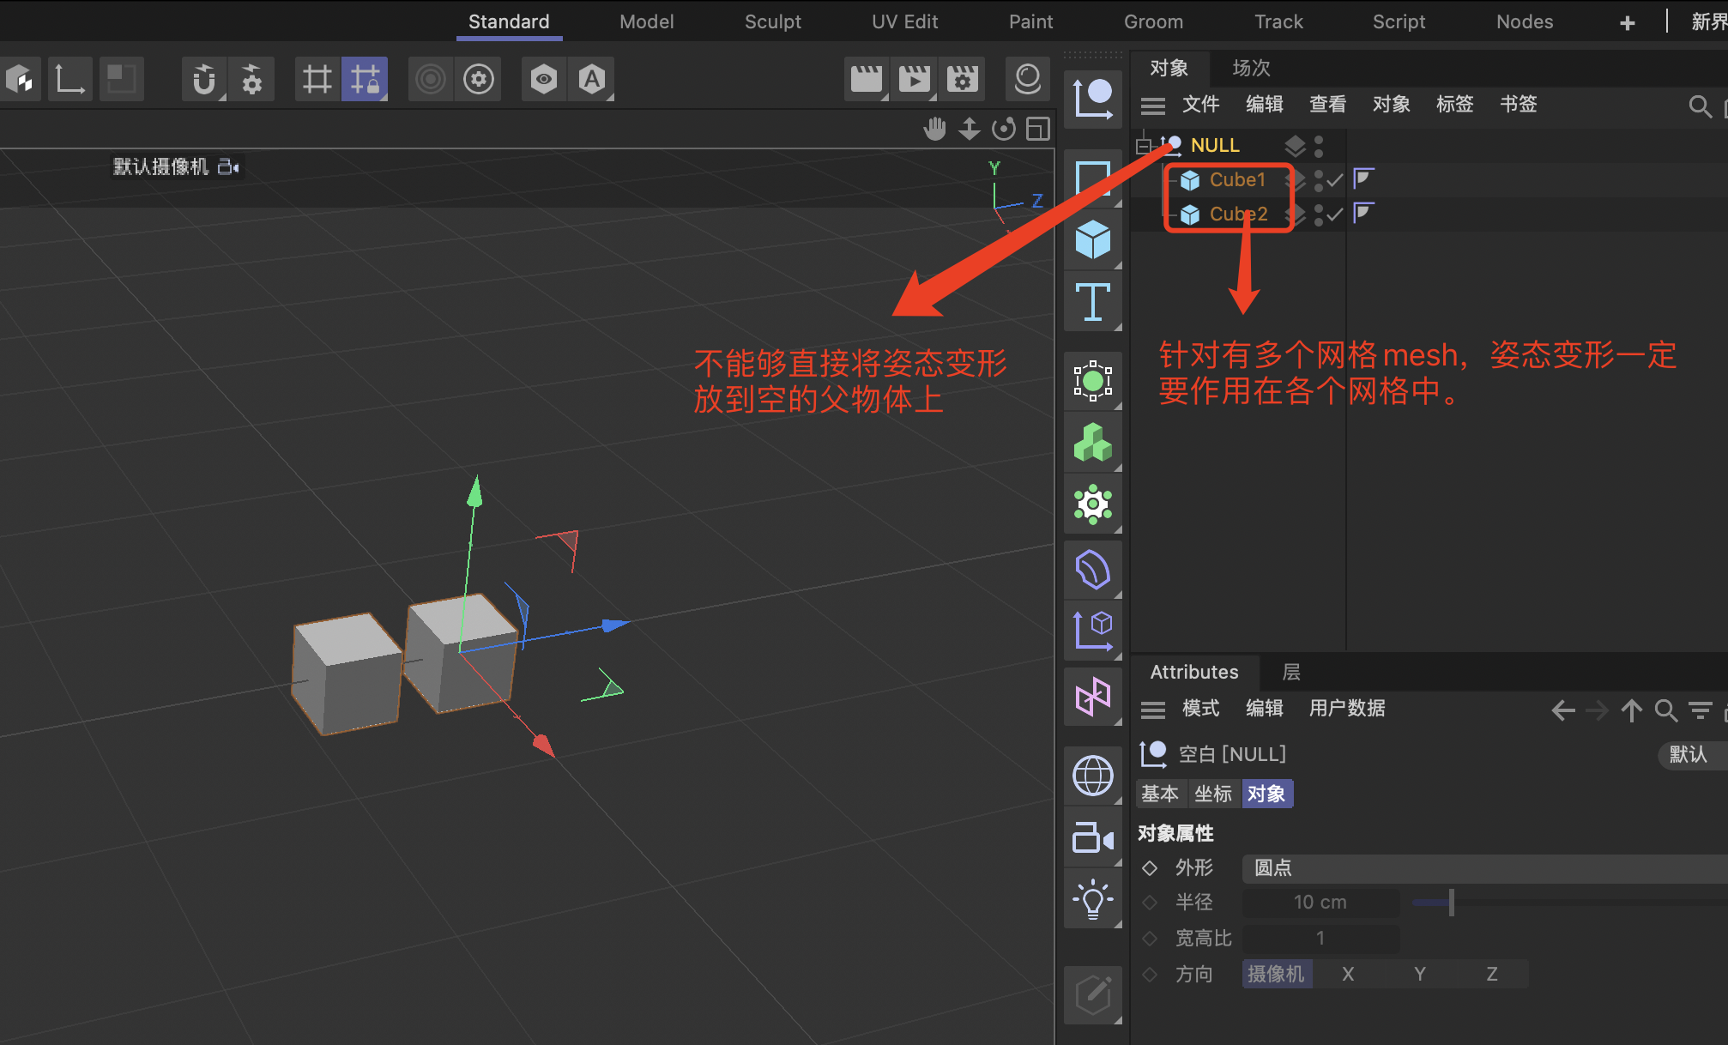1728x1045 pixels.
Task: Click the Symmetry mirror tool icon
Action: 1092,697
